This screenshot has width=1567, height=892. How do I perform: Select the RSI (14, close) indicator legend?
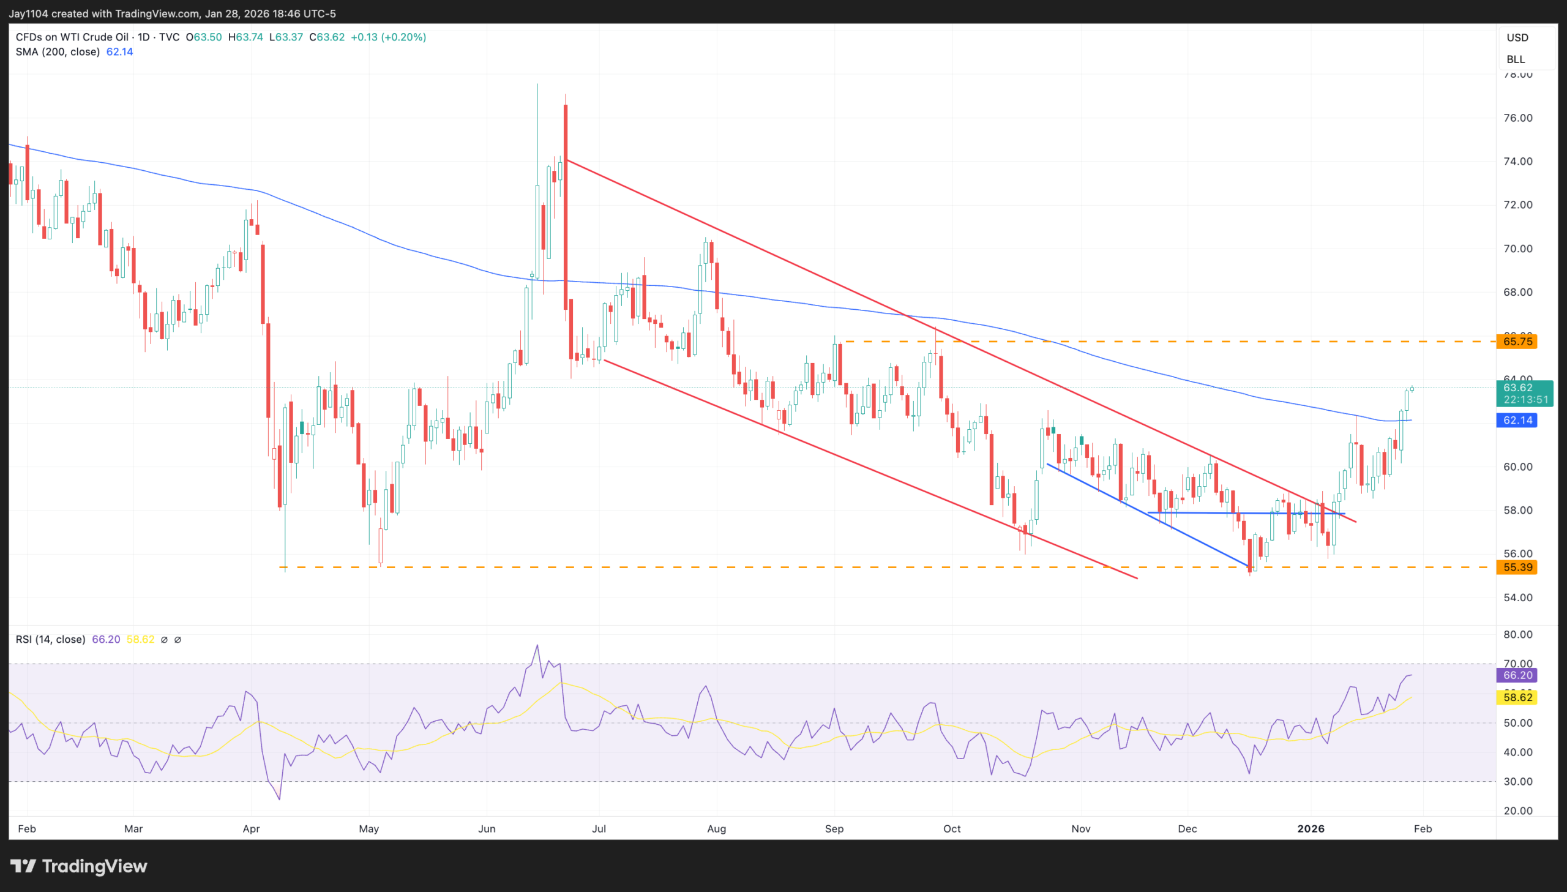click(x=50, y=640)
